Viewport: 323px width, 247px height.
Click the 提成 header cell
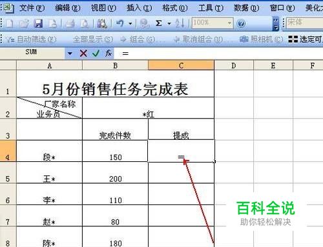click(x=181, y=129)
